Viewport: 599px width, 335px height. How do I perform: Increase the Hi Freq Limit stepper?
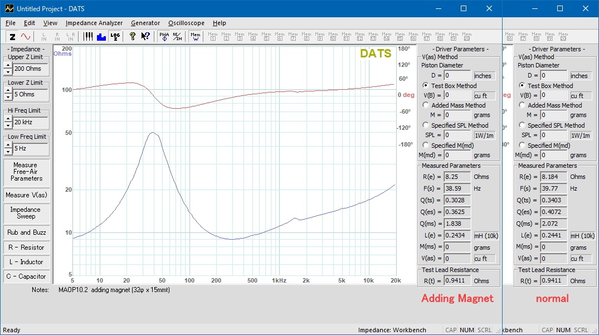coord(8,119)
